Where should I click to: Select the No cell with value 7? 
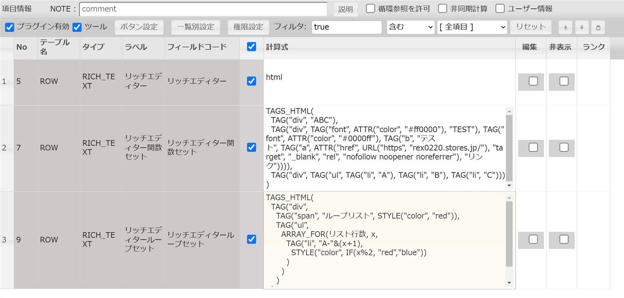click(x=26, y=148)
